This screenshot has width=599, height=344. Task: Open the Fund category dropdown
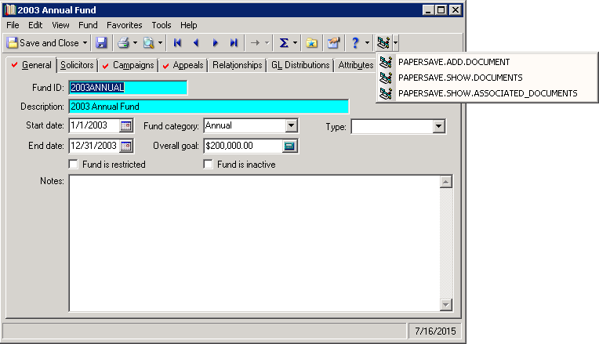tap(292, 125)
